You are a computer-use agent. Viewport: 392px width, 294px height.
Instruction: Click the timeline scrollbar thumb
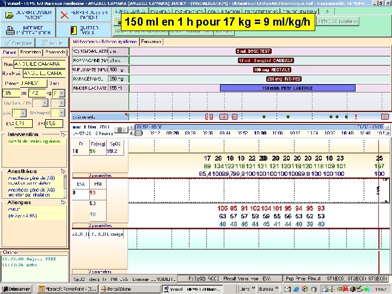138,133
